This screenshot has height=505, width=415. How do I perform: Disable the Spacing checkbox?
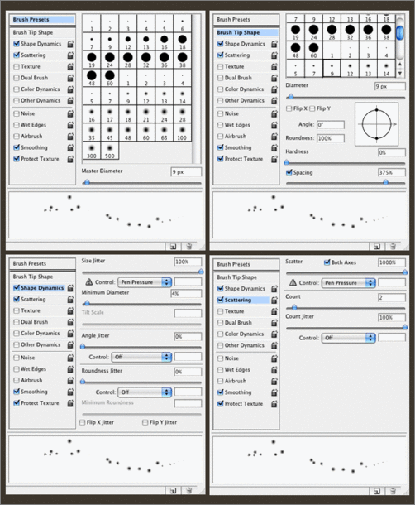coord(289,172)
